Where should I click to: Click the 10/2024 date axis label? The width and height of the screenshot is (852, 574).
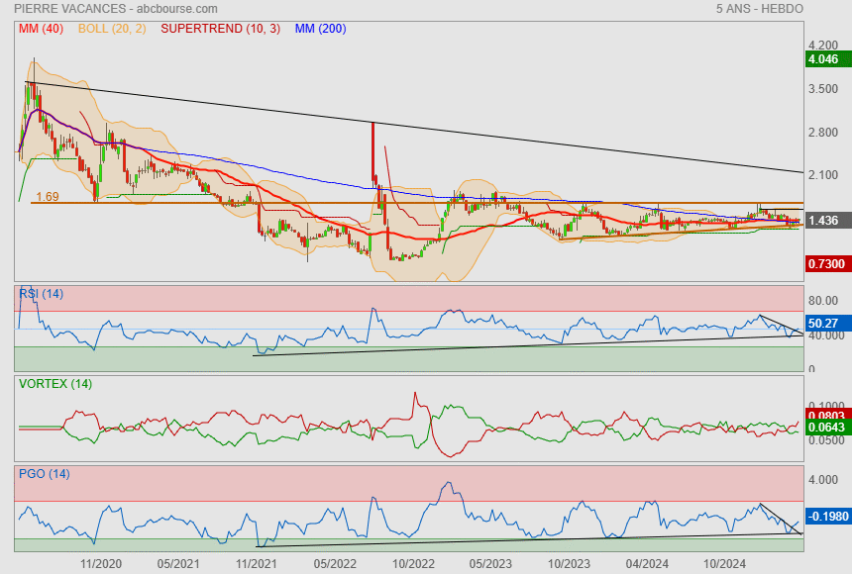[725, 564]
